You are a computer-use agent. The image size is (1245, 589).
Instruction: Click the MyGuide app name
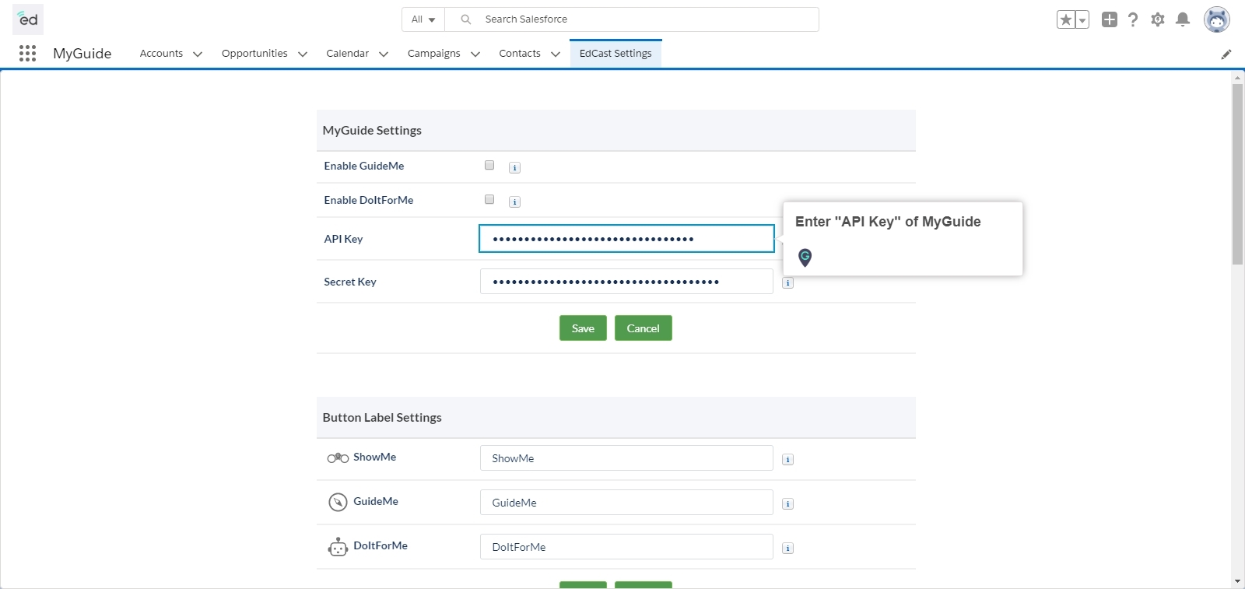tap(82, 53)
